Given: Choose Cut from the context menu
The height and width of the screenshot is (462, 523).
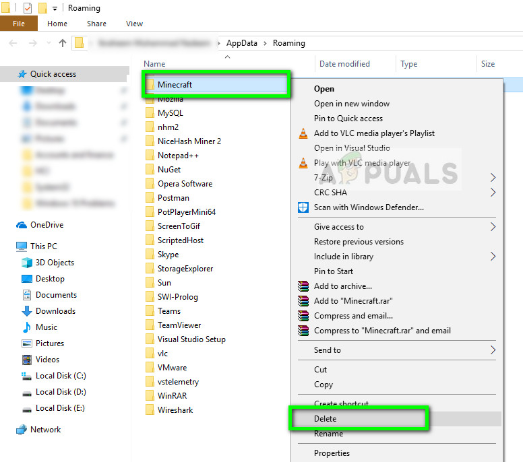Looking at the screenshot, I should 320,370.
